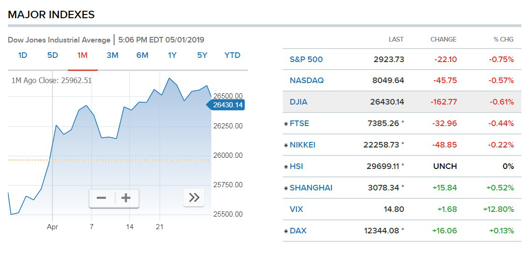Open the HSI index link
526x253 pixels.
tap(296, 166)
